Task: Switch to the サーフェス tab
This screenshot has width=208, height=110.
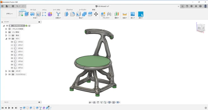Action: tap(33, 10)
